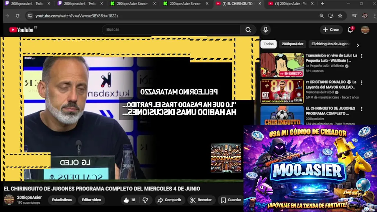This screenshot has height=212, width=377.
Task: Reload the page
Action: 17,16
